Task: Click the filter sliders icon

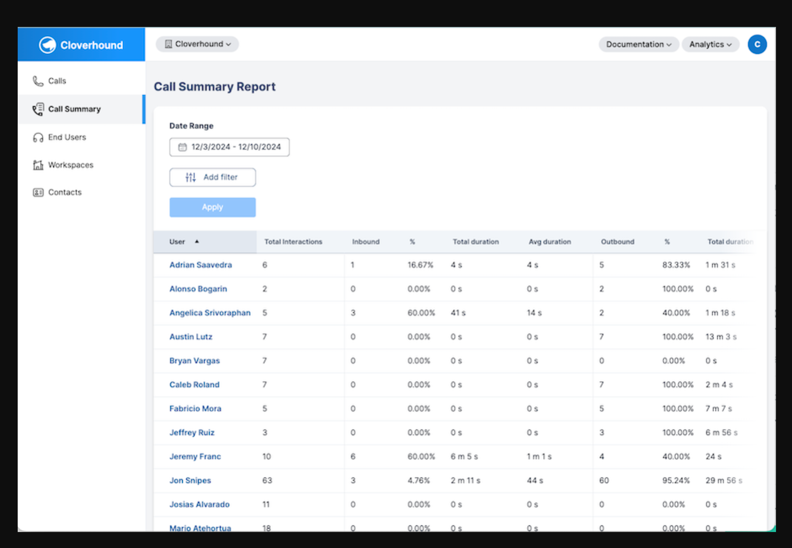Action: point(190,177)
